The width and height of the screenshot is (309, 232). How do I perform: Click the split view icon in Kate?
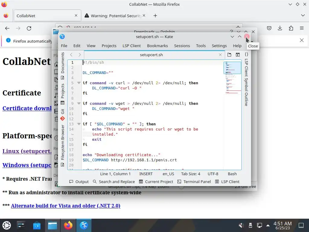[x=238, y=55]
